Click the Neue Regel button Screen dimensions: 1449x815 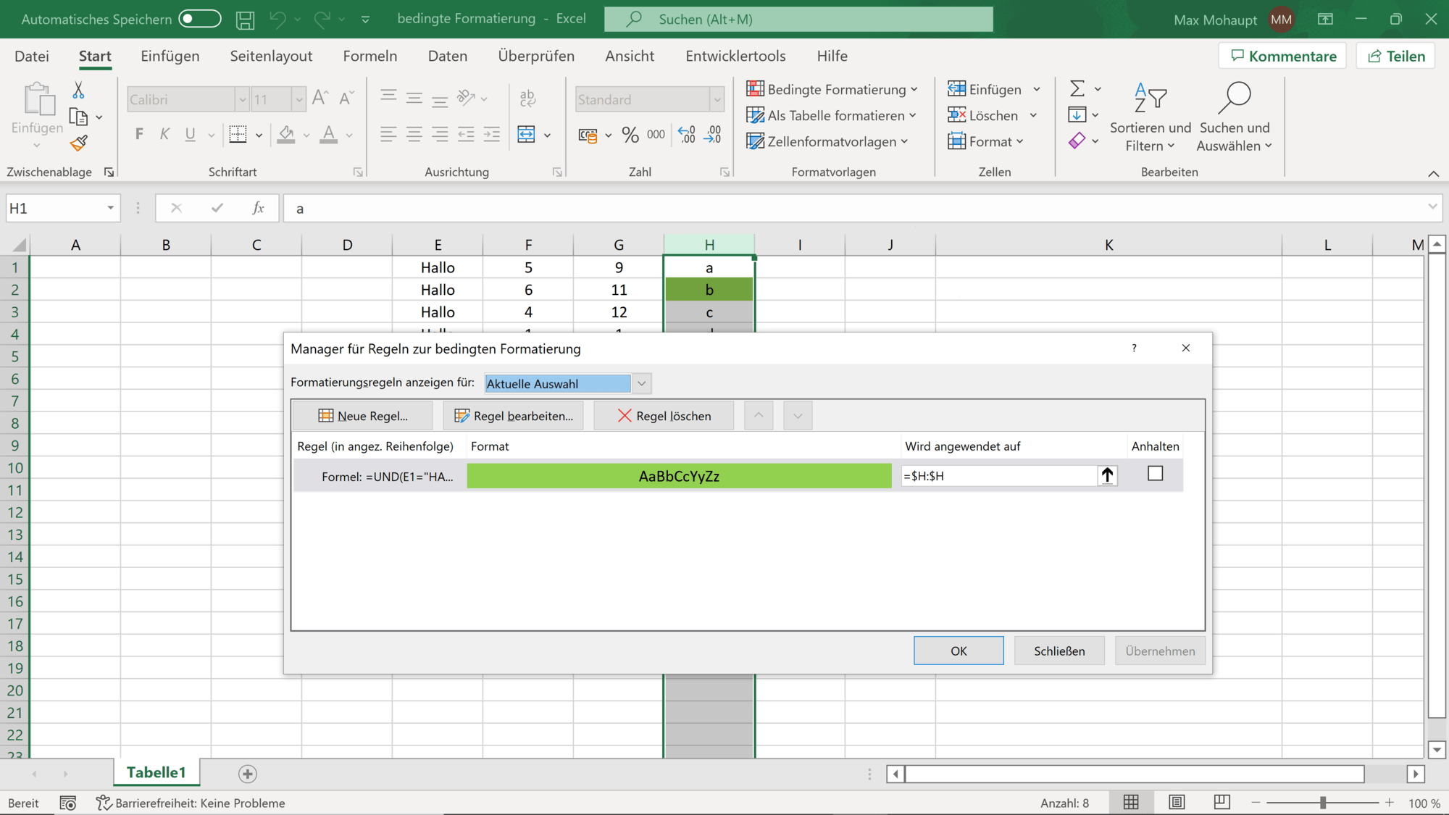363,416
